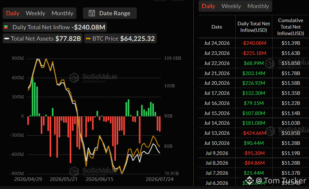309x189 pixels.
Task: Click the $51.22B cumulative cell
Action: pos(291,103)
